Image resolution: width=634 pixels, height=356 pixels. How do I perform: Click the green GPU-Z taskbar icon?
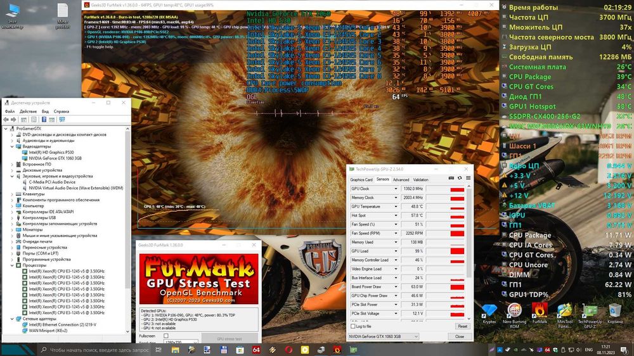(x=353, y=350)
